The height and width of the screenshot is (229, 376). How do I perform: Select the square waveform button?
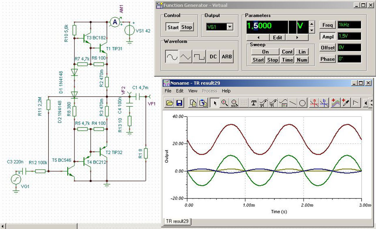click(x=199, y=57)
